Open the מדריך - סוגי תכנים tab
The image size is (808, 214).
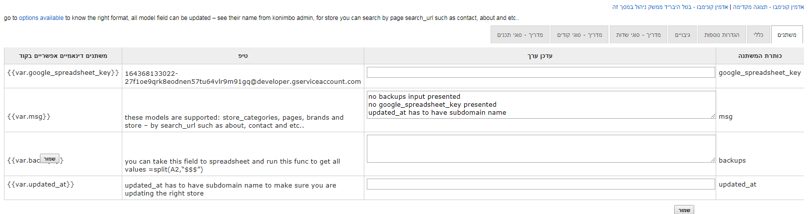[520, 35]
